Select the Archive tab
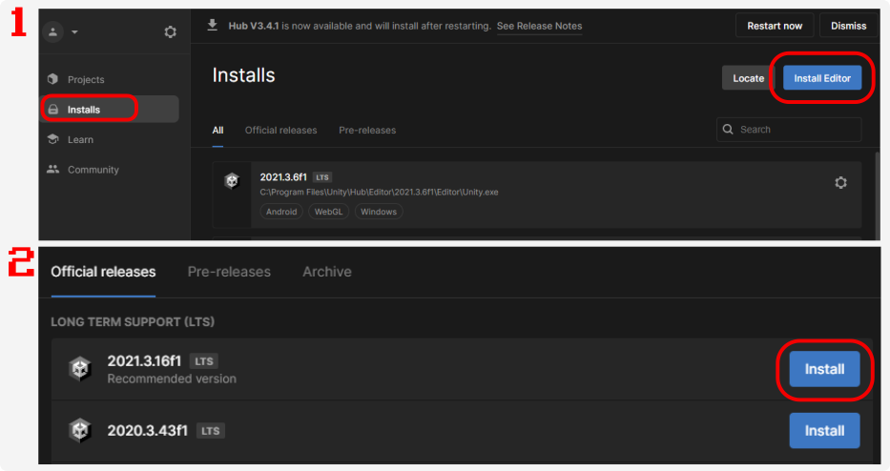890x471 pixels. click(x=327, y=272)
